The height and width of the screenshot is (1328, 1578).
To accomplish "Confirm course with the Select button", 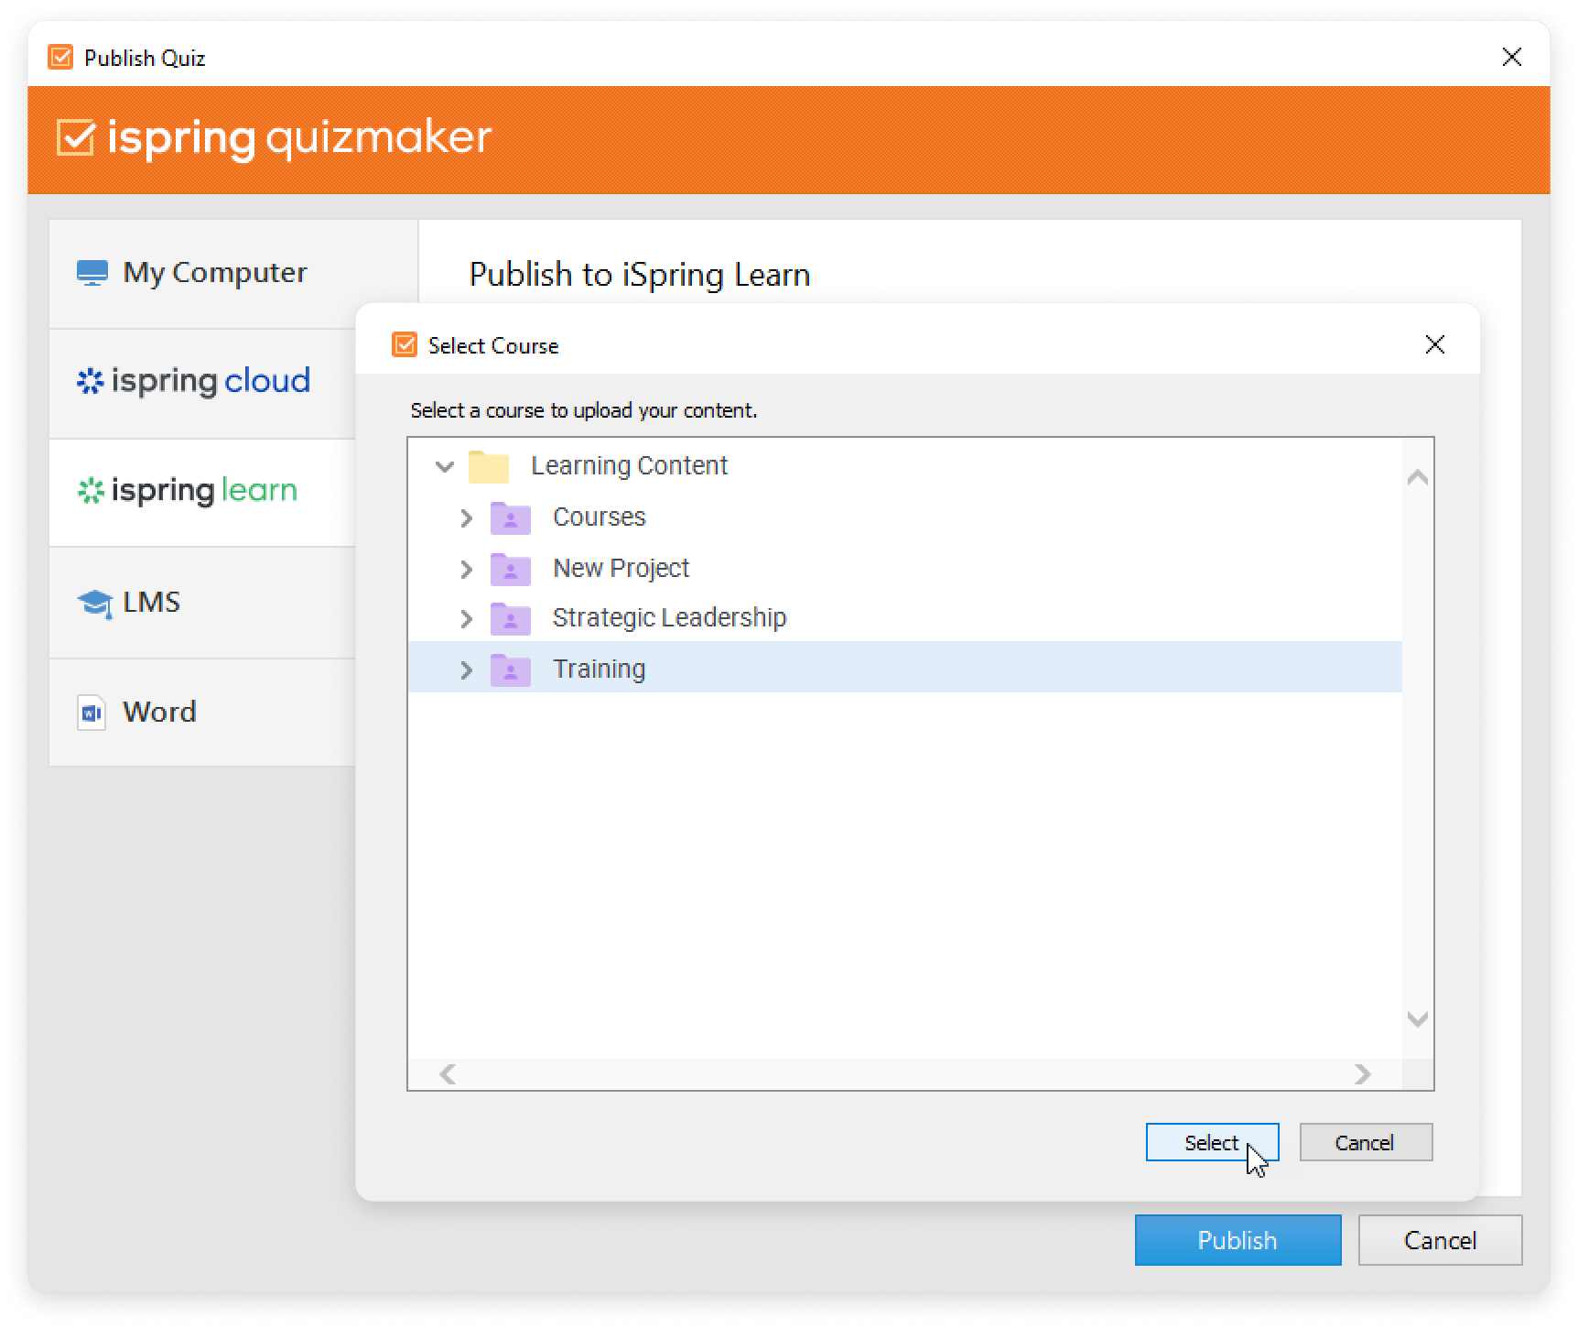I will (1212, 1142).
